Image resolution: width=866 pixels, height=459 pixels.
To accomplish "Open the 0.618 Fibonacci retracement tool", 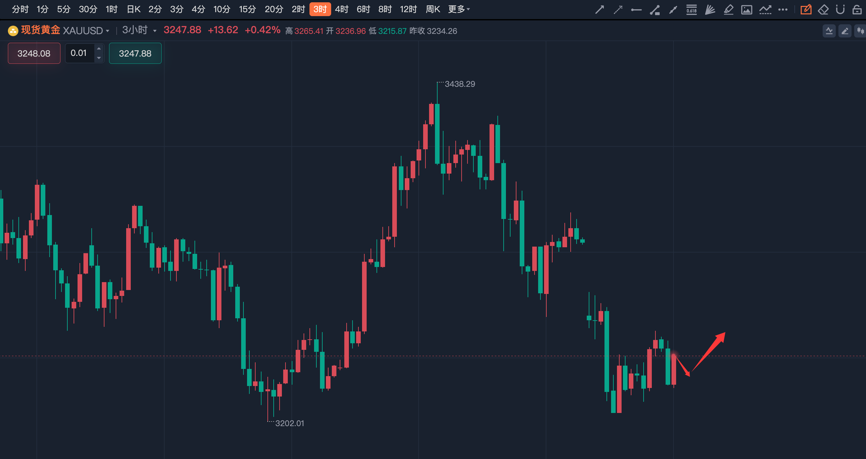I will click(x=691, y=10).
